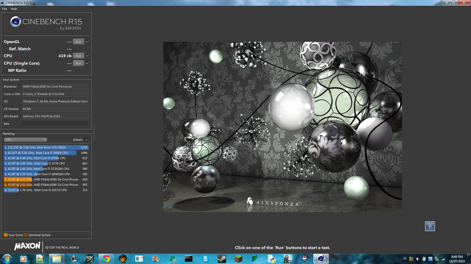Expand the ranking Details arrow

click(87, 140)
